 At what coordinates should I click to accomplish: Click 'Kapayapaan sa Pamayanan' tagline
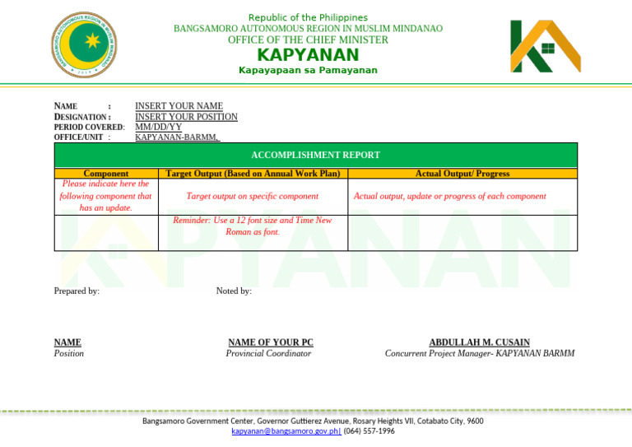[x=308, y=70]
